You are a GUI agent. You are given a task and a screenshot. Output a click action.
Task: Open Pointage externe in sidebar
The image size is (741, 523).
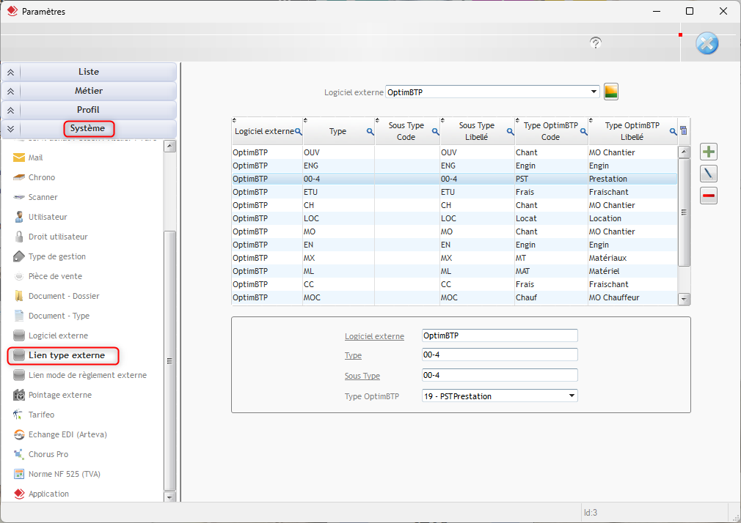(59, 395)
